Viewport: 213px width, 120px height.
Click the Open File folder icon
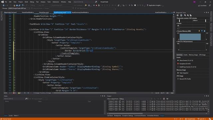tap(14, 5)
